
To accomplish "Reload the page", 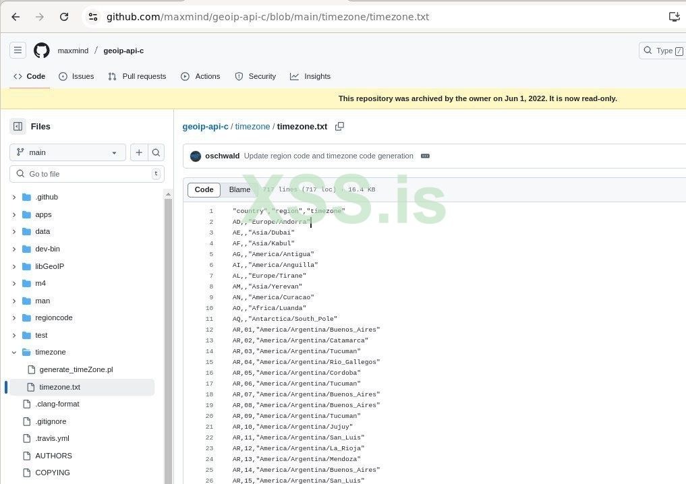I will pyautogui.click(x=64, y=17).
